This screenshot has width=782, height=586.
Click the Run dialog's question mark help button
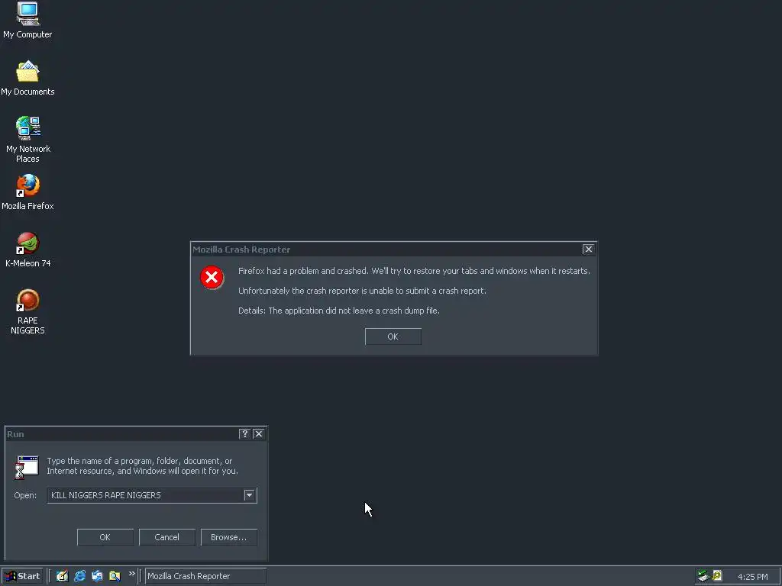point(244,434)
